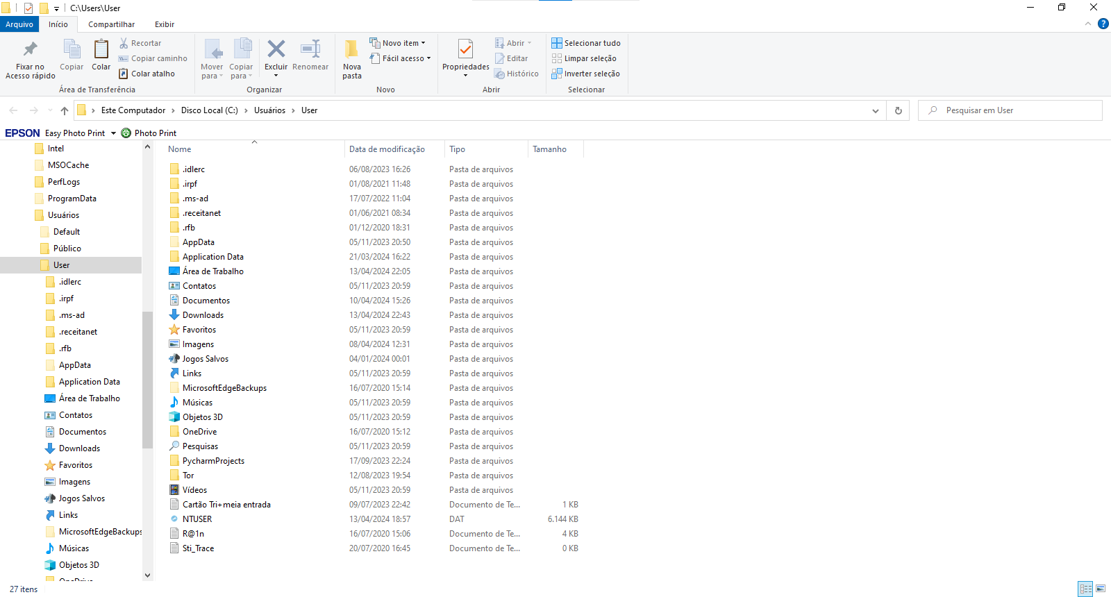Click the Propriedades checkmark icon
The height and width of the screenshot is (597, 1111).
pyautogui.click(x=466, y=49)
